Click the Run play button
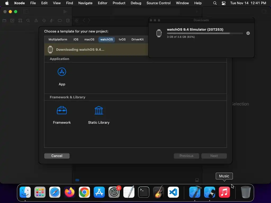 pos(65,12)
